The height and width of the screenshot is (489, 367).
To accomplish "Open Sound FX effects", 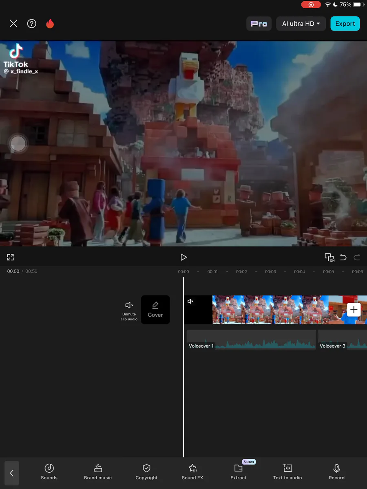I will (192, 472).
